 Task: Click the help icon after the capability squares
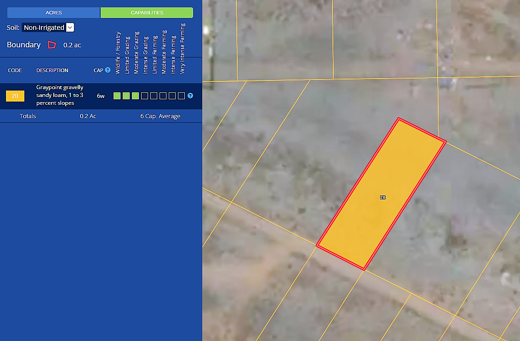[190, 96]
